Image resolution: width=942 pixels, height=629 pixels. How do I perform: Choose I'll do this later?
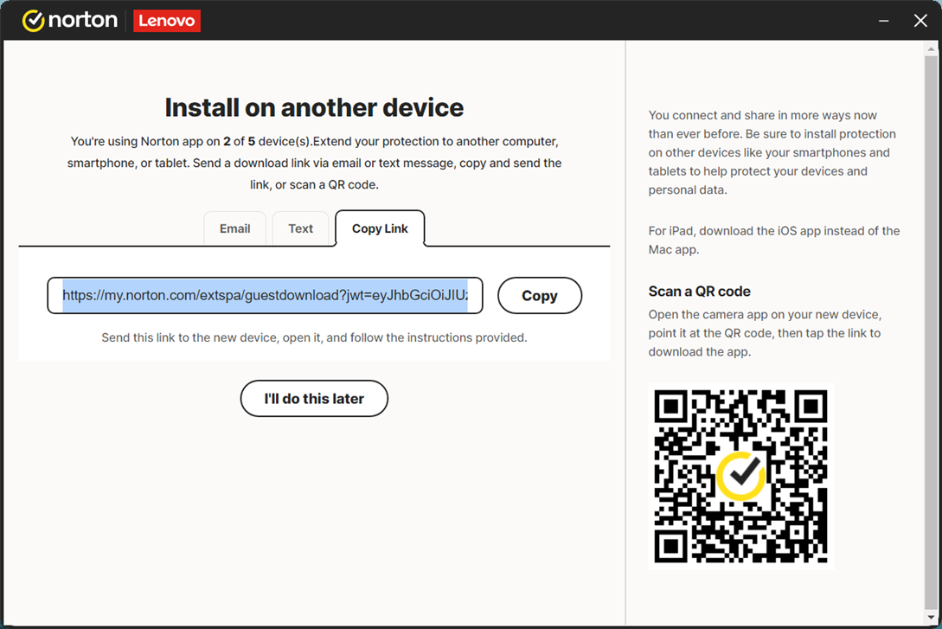[314, 399]
